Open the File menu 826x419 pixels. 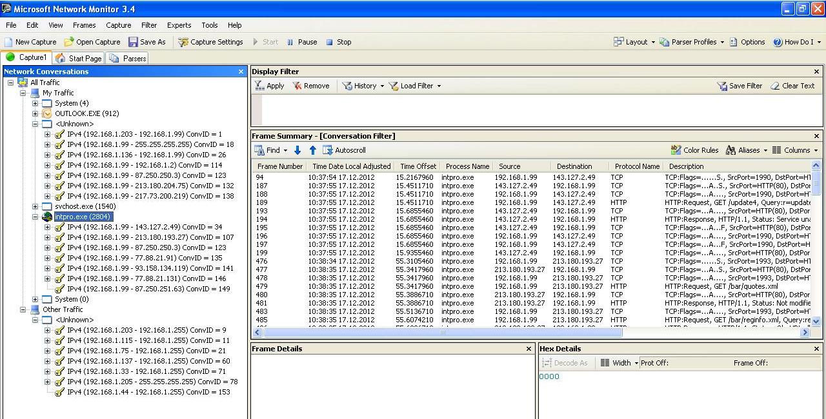[x=11, y=25]
